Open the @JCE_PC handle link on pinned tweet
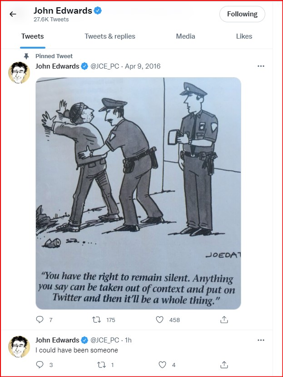This screenshot has height=377, width=283. pyautogui.click(x=104, y=66)
